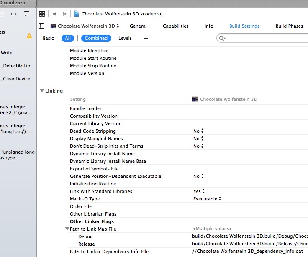This screenshot has width=308, height=257.
Task: Change Display Mangled Names value
Action: pyautogui.click(x=198, y=139)
